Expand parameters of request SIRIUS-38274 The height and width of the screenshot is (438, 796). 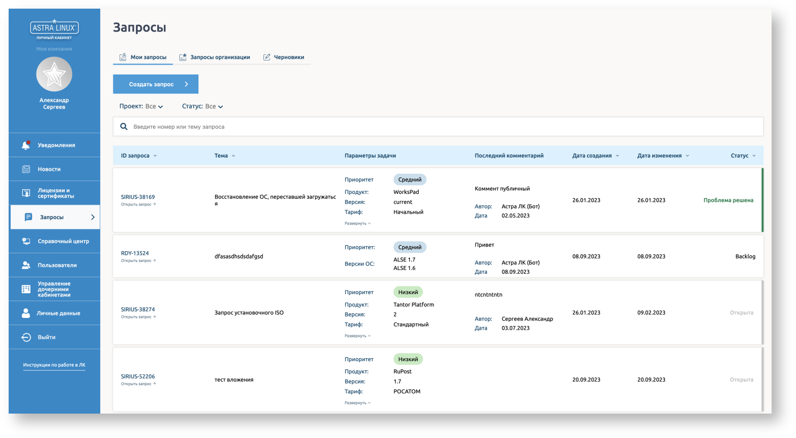[357, 336]
